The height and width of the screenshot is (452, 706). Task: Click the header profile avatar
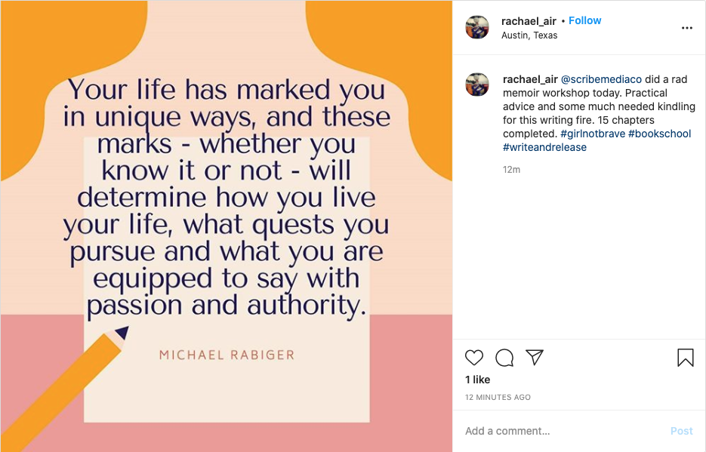[477, 27]
